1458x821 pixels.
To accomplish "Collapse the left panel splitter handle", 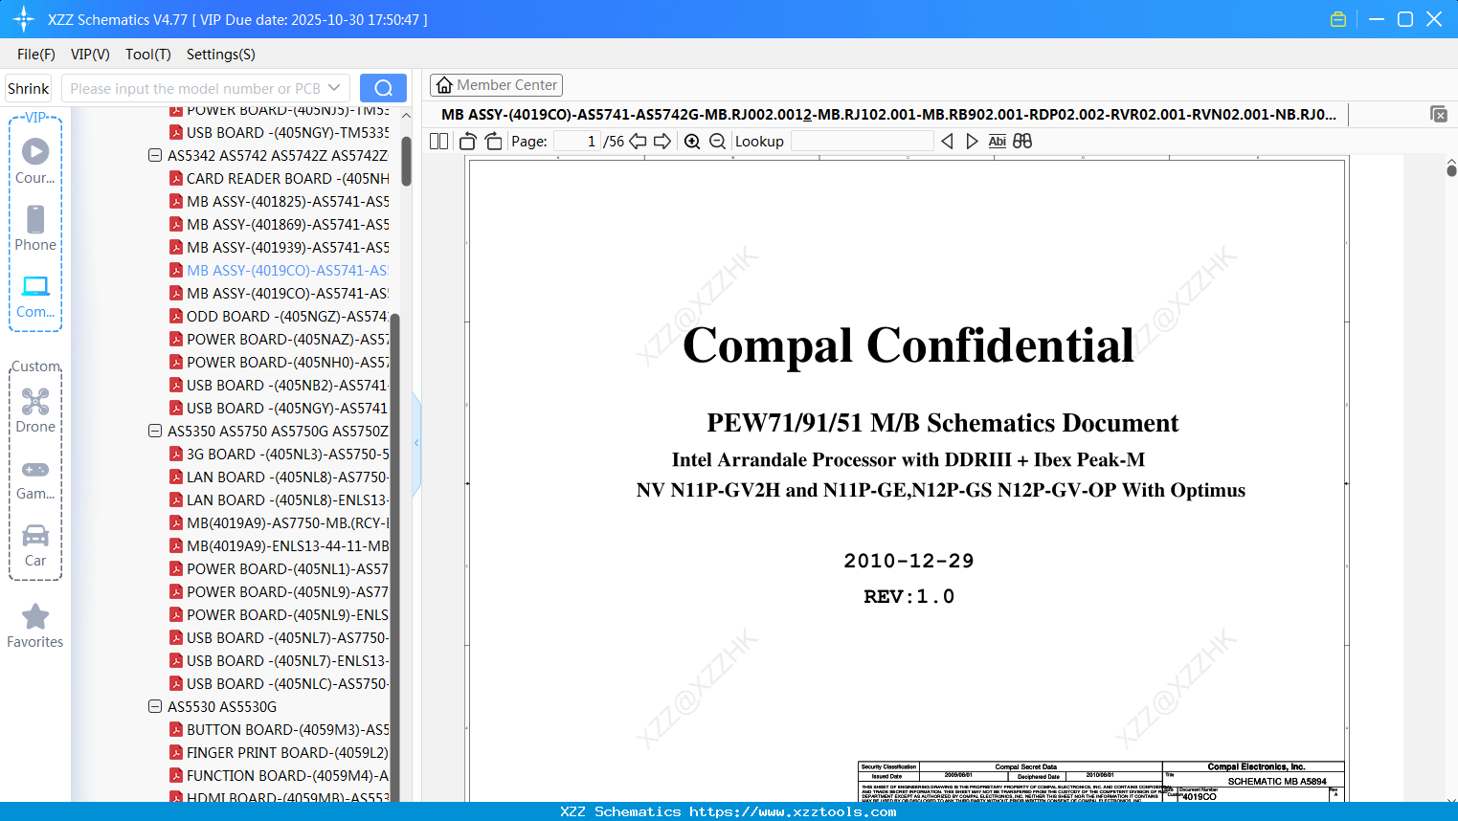I will coord(416,443).
